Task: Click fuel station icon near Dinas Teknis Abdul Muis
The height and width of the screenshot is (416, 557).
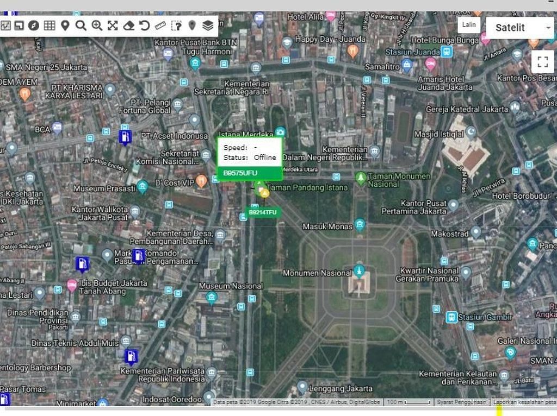Action: pos(131,356)
